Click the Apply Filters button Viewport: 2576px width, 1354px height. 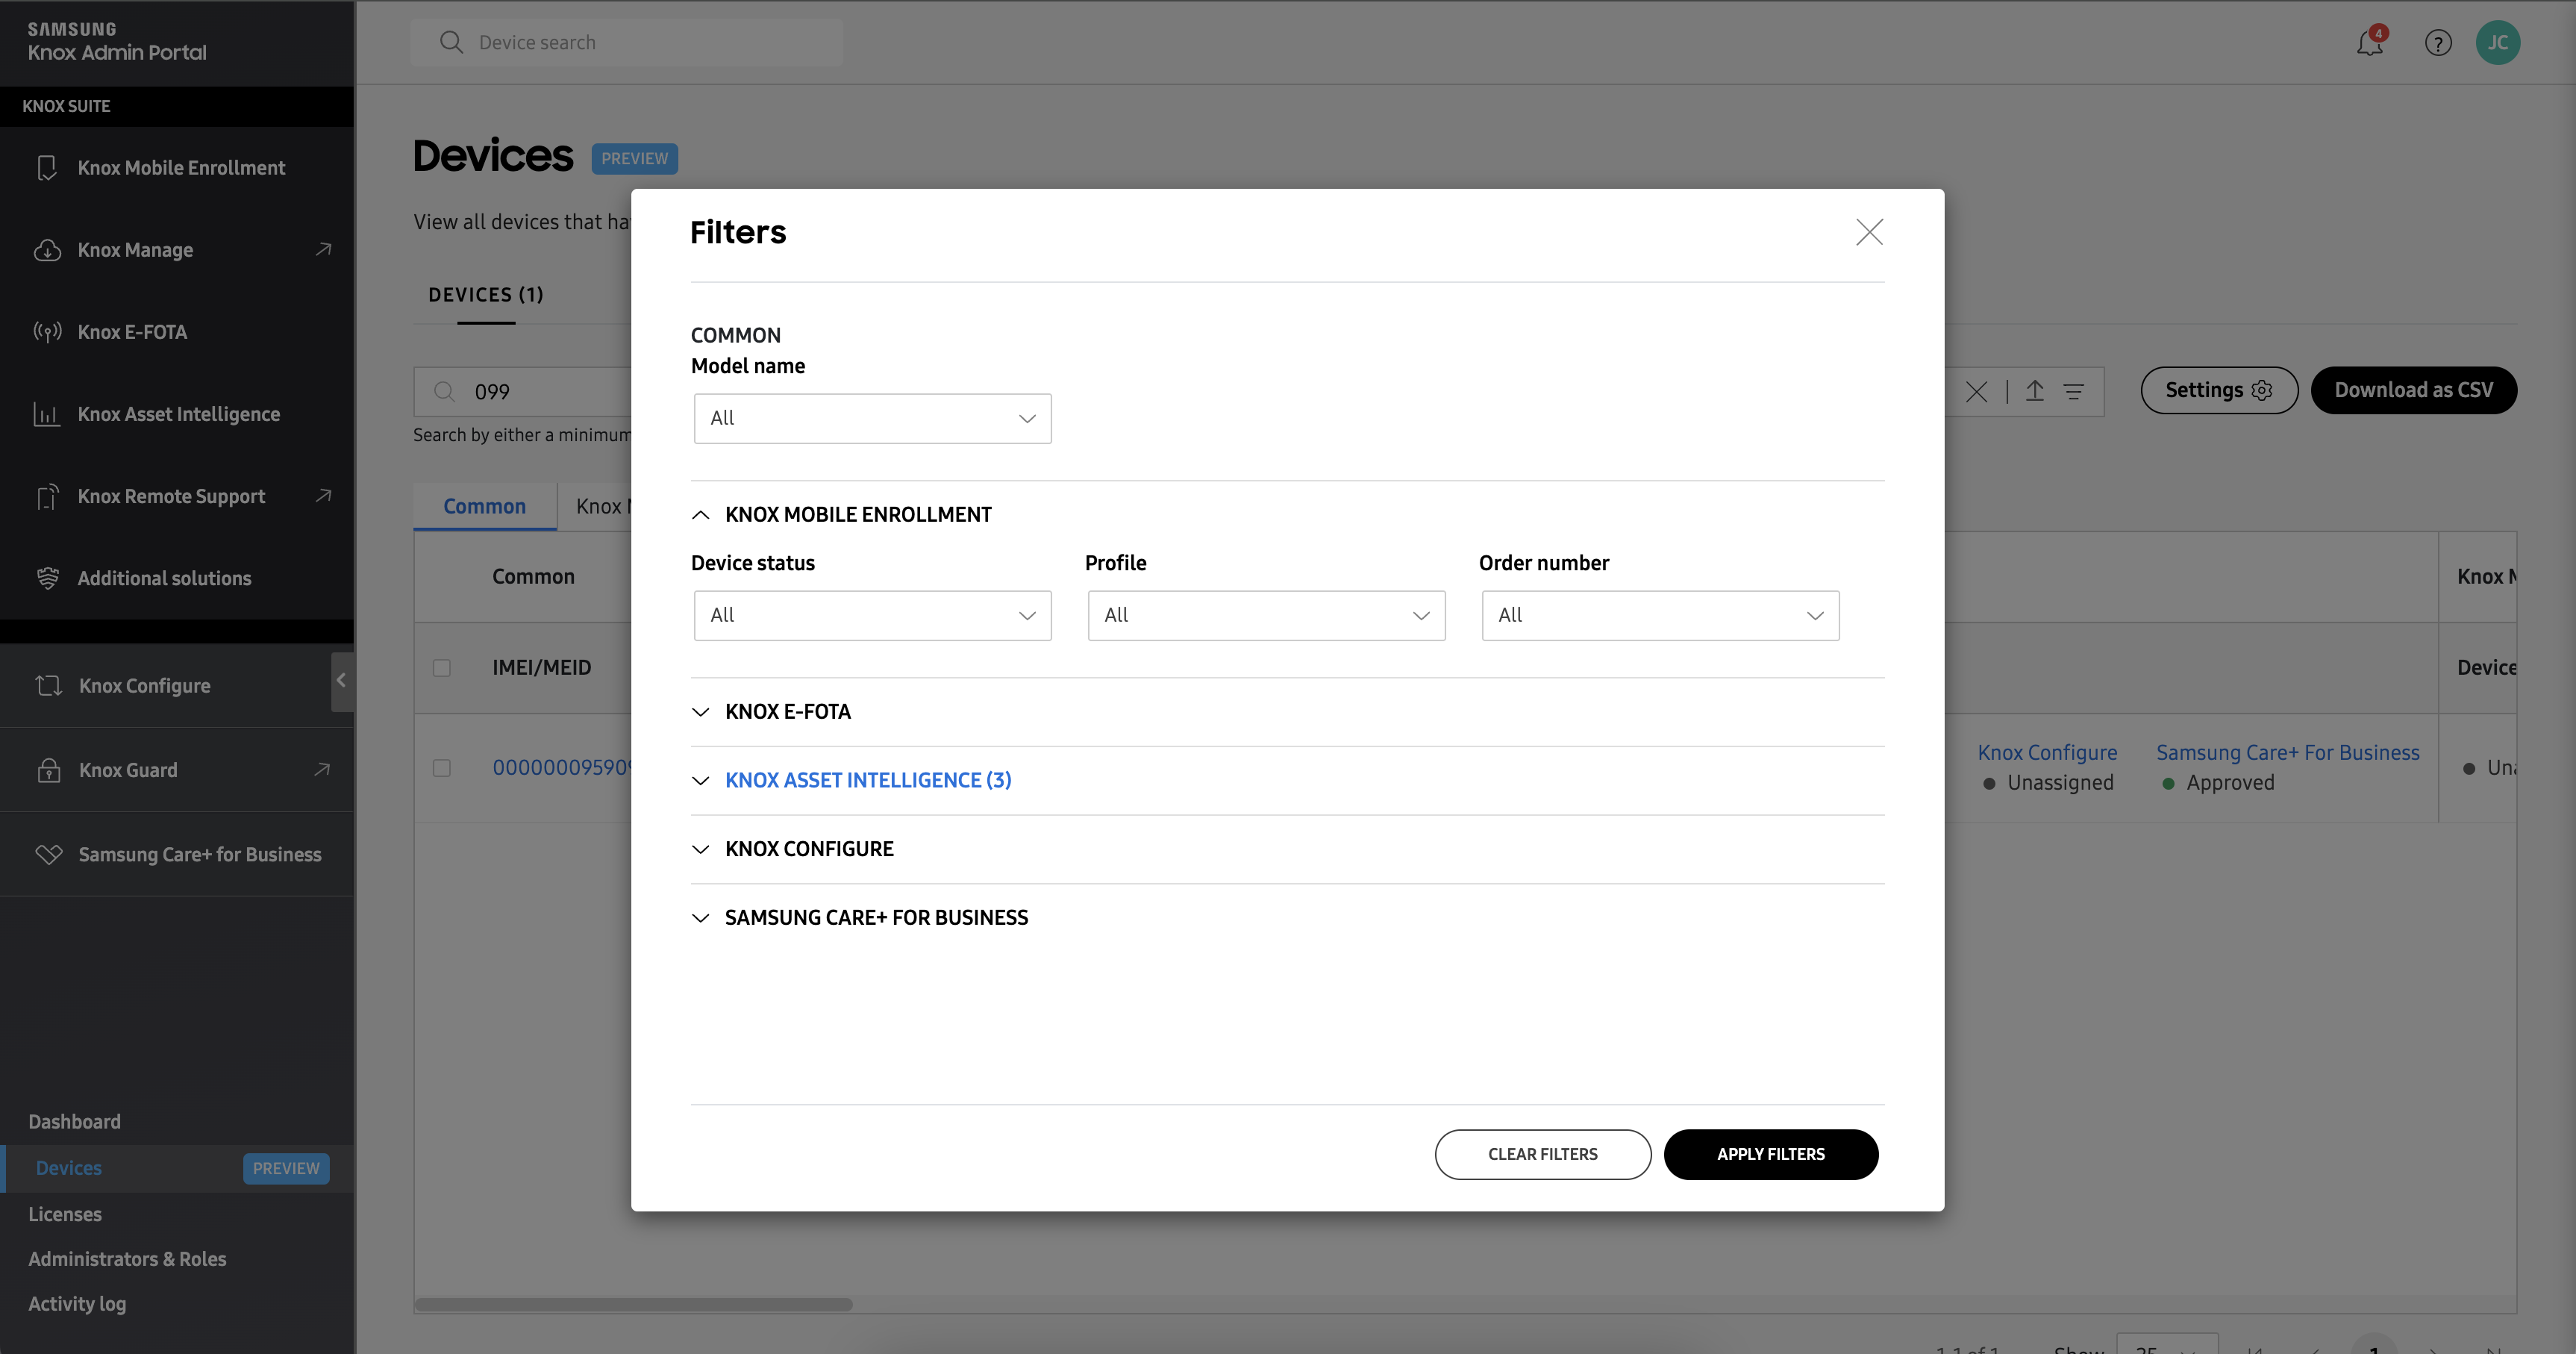pos(1770,1154)
